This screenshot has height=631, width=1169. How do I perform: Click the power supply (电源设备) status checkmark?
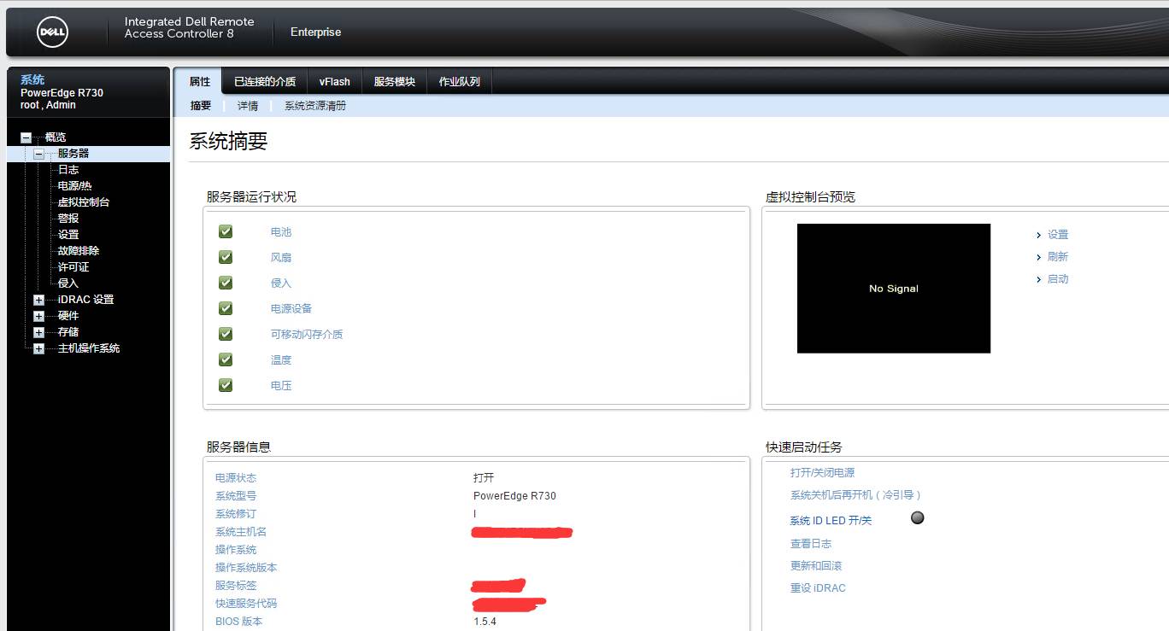226,308
